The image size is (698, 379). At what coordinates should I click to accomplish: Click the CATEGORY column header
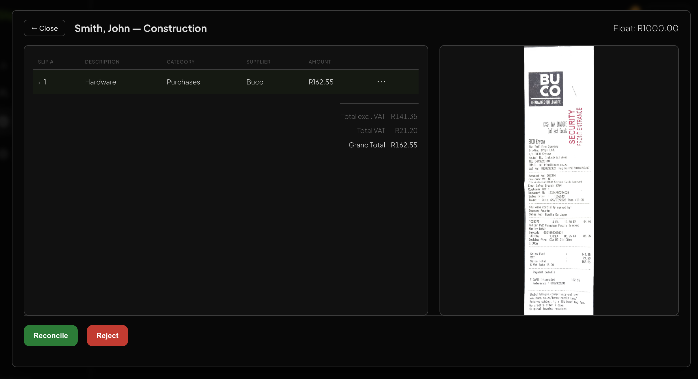(181, 62)
